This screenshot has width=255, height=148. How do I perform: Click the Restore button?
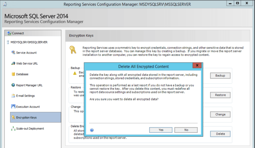(x=220, y=95)
